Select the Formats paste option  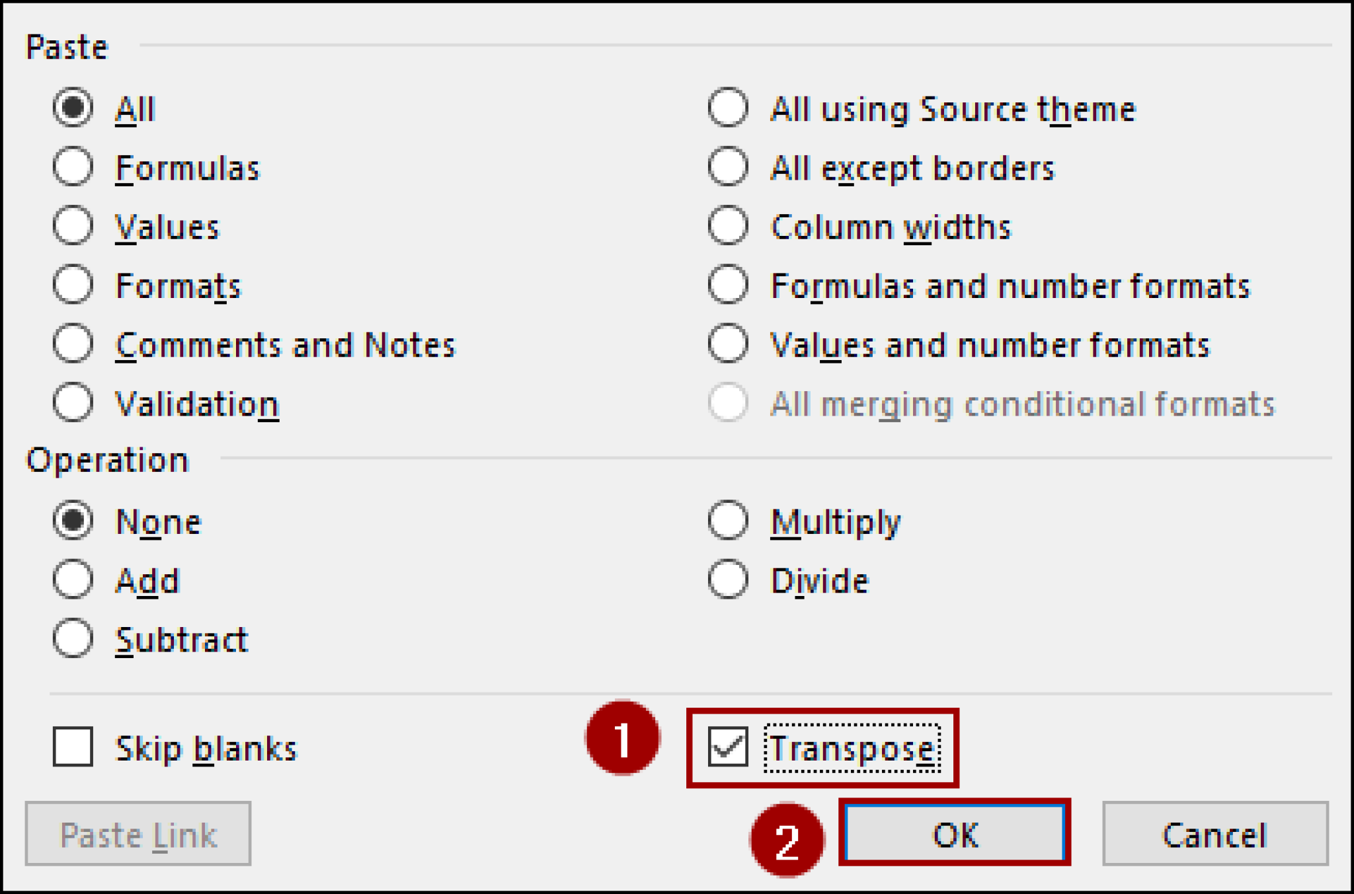73,284
